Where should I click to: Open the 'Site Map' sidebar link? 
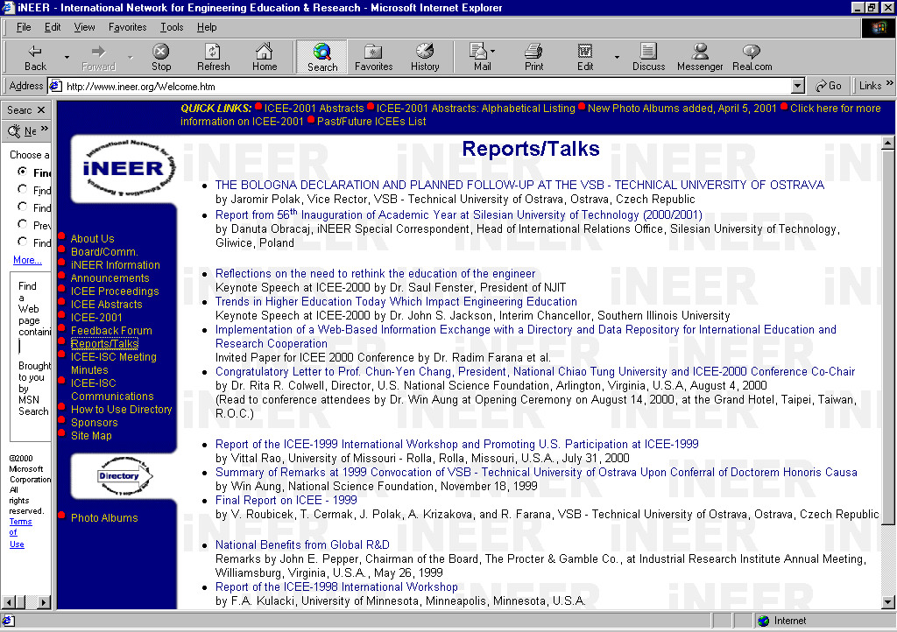(91, 435)
